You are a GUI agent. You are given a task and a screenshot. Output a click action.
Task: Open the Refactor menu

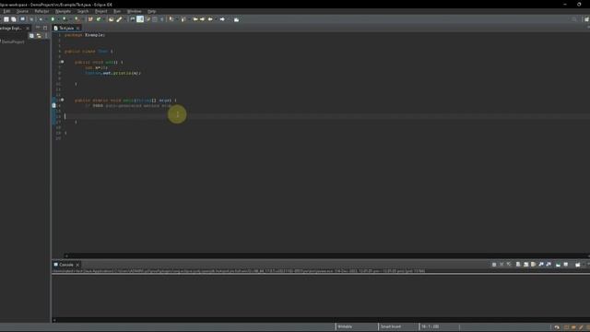[x=41, y=11]
